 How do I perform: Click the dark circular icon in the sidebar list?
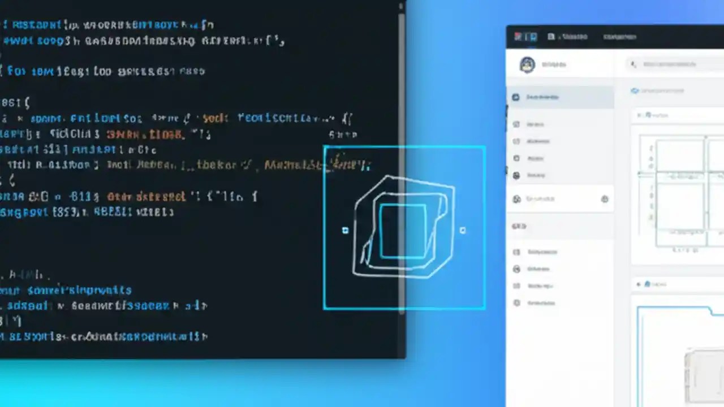click(516, 175)
